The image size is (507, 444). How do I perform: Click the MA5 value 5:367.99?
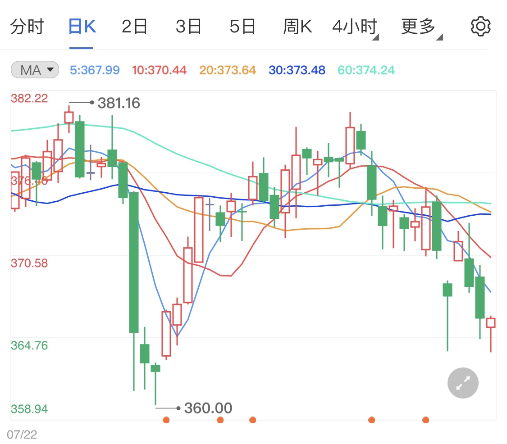click(95, 70)
